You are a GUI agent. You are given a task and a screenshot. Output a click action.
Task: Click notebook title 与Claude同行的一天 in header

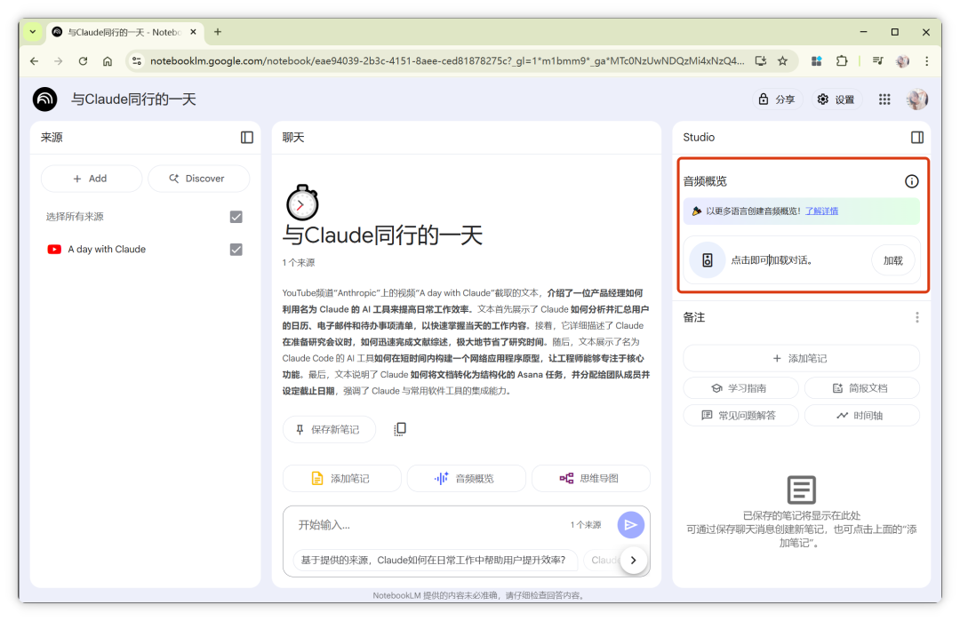[x=133, y=100]
